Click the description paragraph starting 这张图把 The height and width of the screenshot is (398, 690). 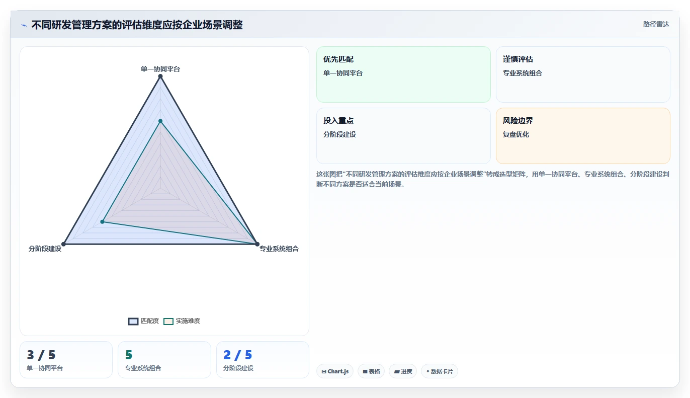(493, 179)
